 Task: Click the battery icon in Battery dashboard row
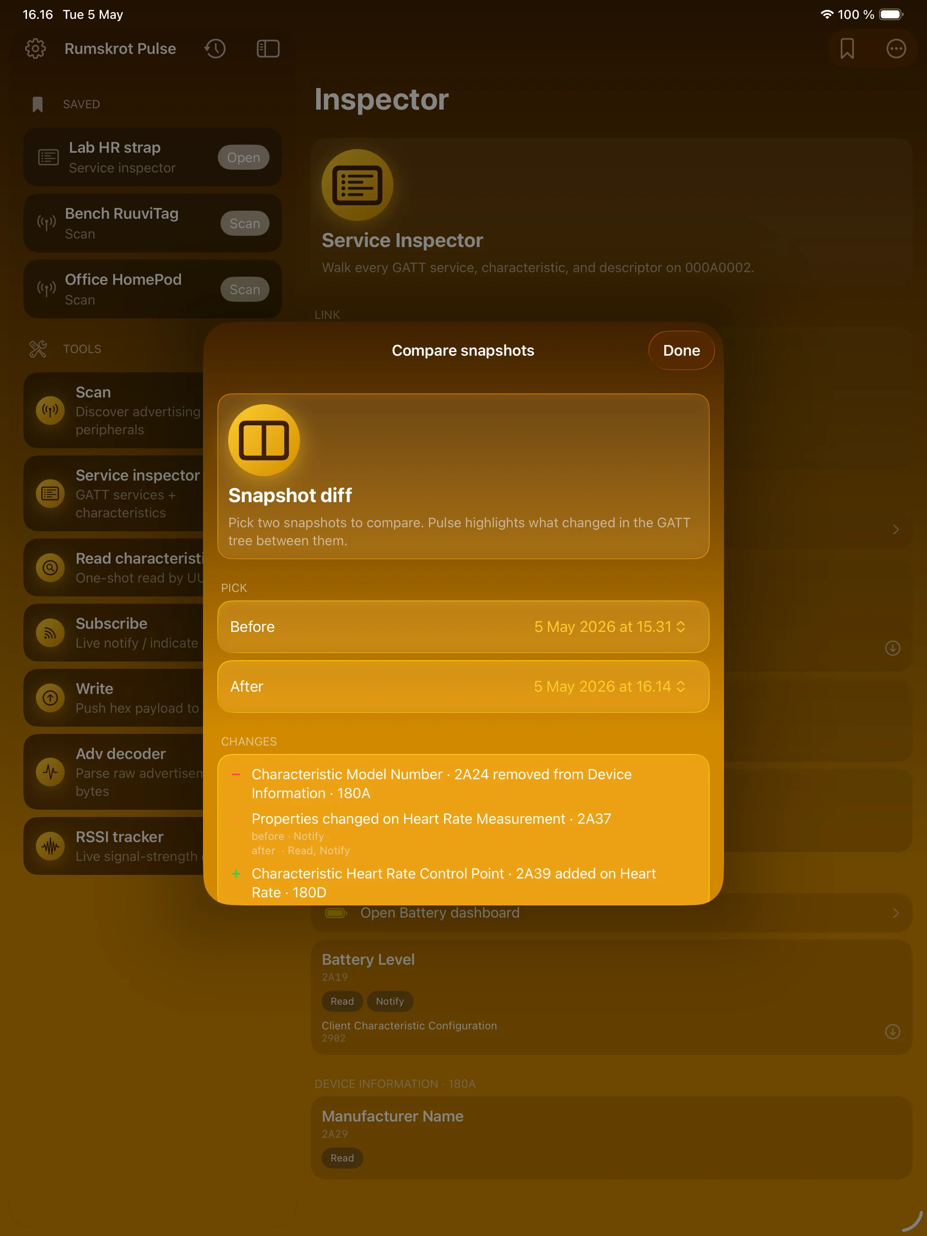[x=336, y=913]
